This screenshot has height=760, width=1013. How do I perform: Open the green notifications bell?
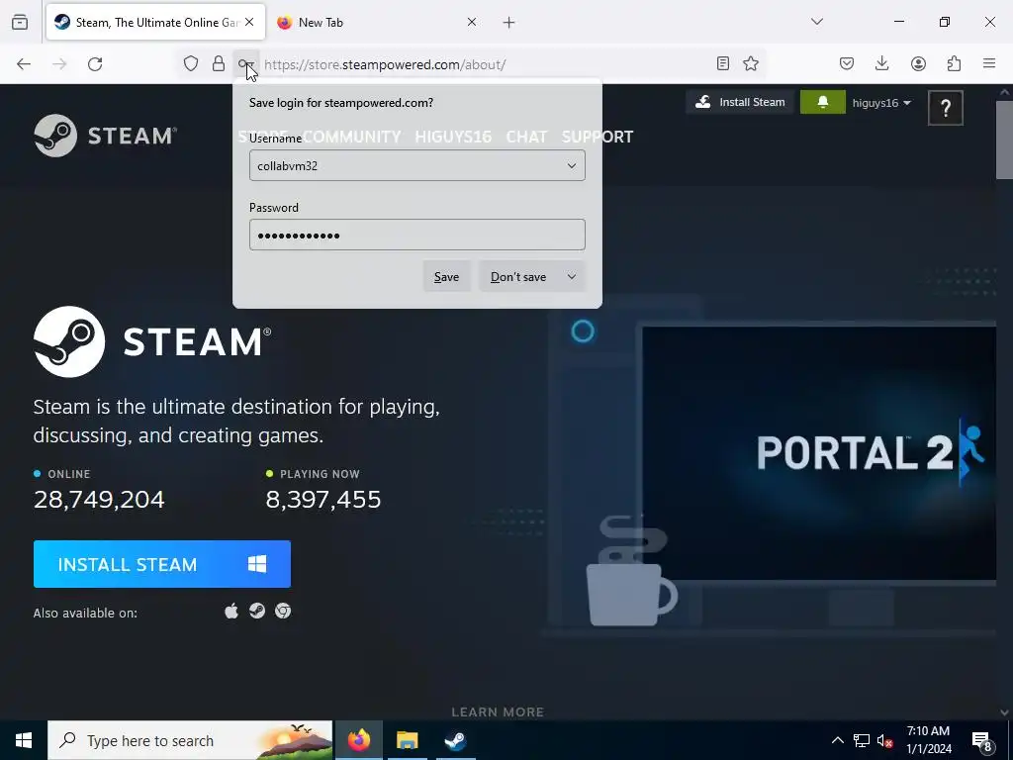822,102
